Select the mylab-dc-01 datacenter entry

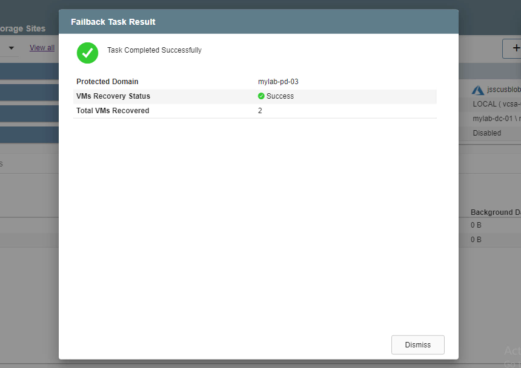tap(496, 119)
